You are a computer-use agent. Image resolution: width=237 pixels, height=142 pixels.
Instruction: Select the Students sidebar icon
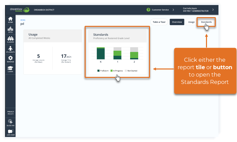coord(10,50)
